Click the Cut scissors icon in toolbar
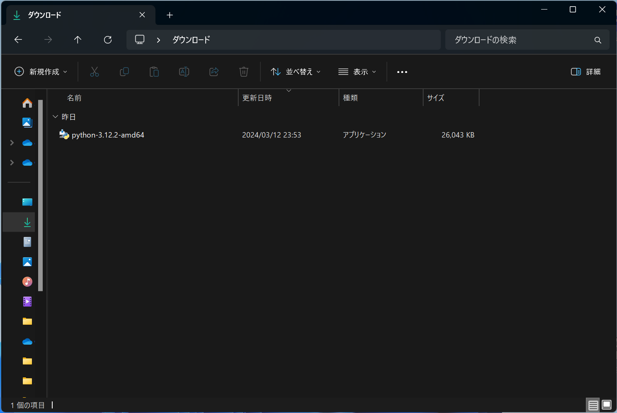 pos(95,72)
